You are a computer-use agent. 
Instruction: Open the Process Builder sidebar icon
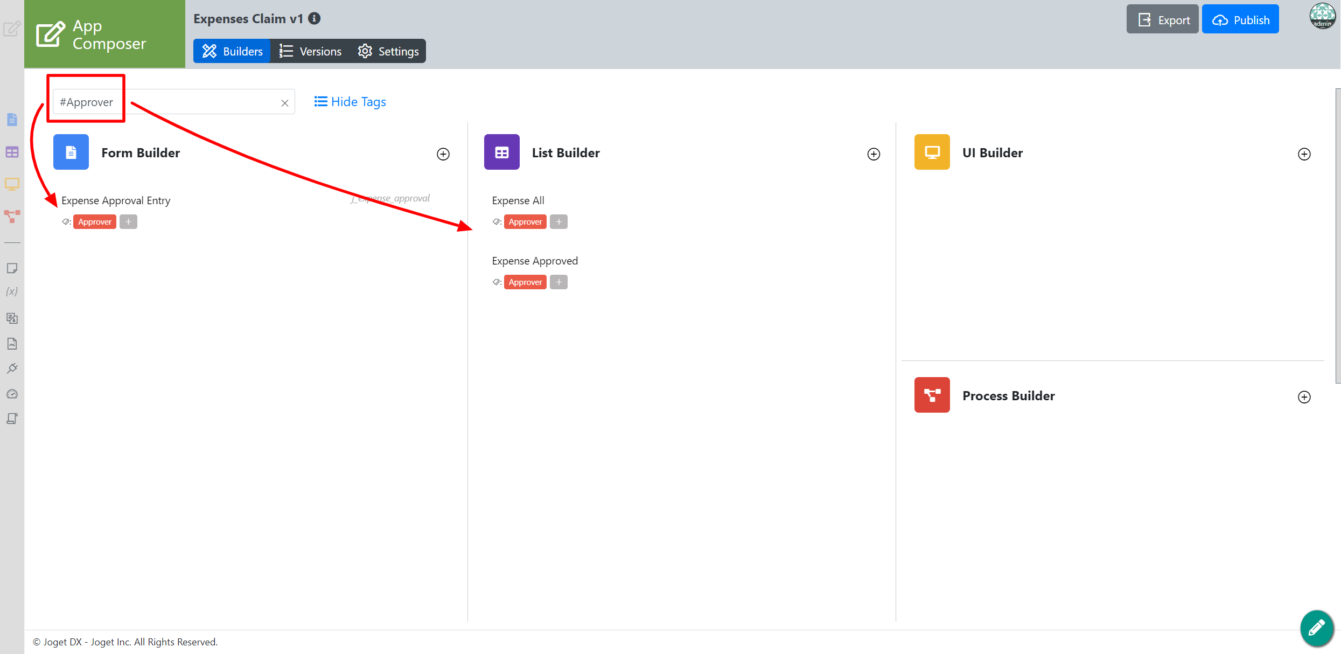coord(12,216)
